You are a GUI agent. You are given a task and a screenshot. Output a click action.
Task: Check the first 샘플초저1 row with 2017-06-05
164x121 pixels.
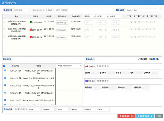pyautogui.click(x=4, y=22)
